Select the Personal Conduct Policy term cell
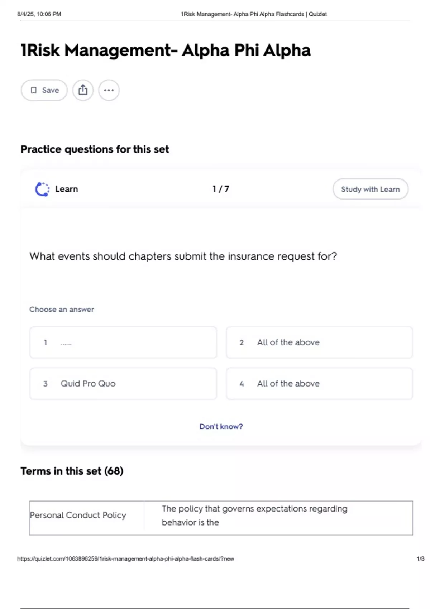Screen dimensions: 430x609 point(78,515)
